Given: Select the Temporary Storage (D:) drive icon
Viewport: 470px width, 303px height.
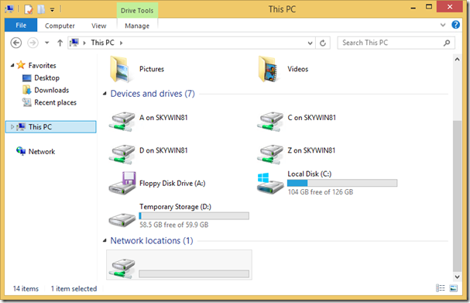Looking at the screenshot, I should [x=122, y=220].
